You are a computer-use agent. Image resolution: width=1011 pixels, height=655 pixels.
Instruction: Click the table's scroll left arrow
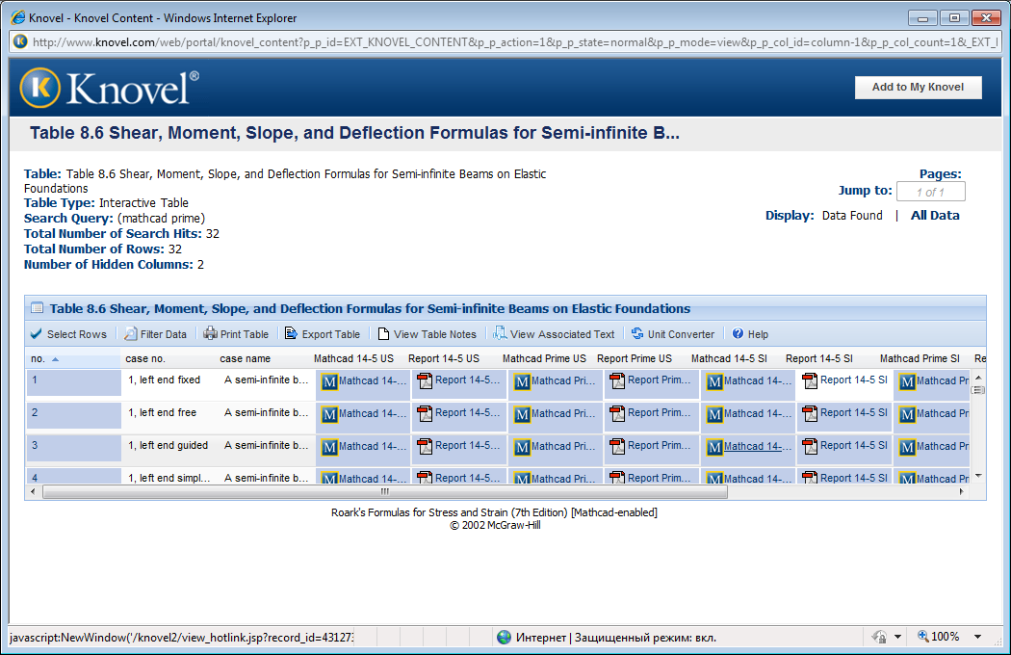[x=34, y=492]
